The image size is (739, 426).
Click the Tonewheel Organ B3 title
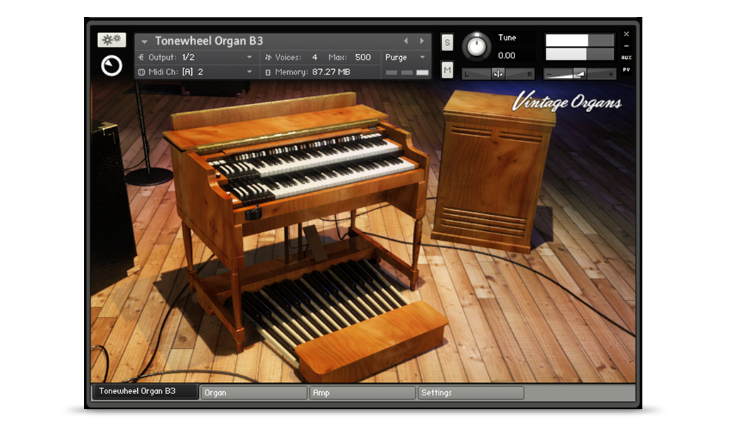pos(209,41)
